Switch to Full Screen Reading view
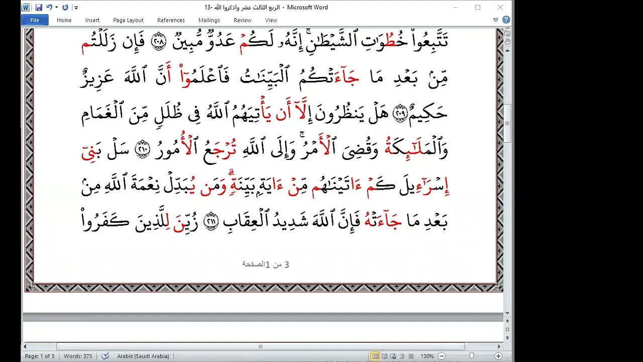The height and width of the screenshot is (362, 643). (384, 356)
